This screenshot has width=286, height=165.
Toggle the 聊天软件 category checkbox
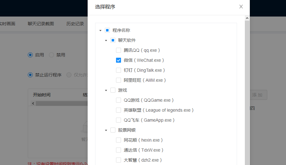tap(113, 40)
